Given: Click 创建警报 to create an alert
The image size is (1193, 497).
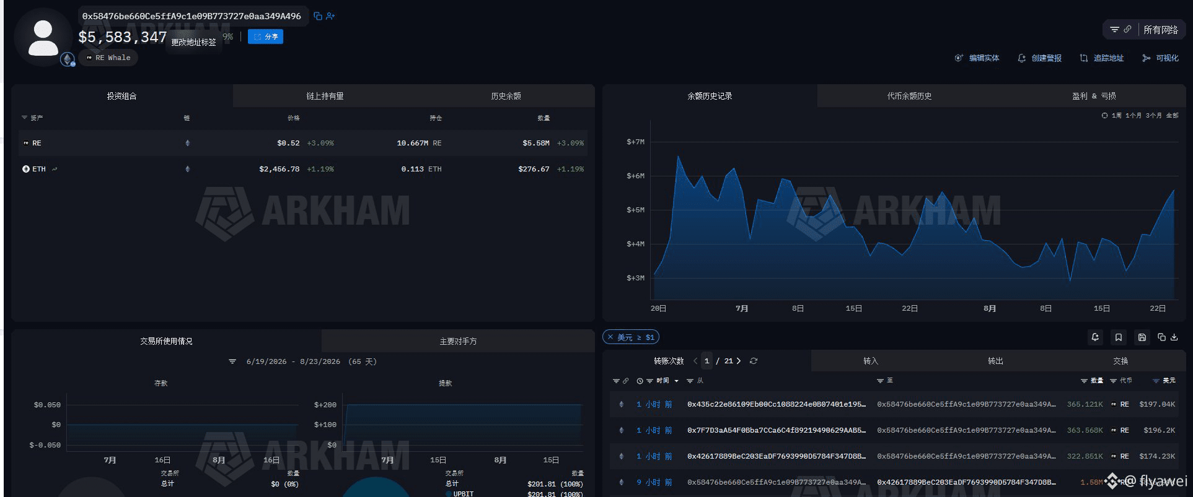Looking at the screenshot, I should point(1040,58).
